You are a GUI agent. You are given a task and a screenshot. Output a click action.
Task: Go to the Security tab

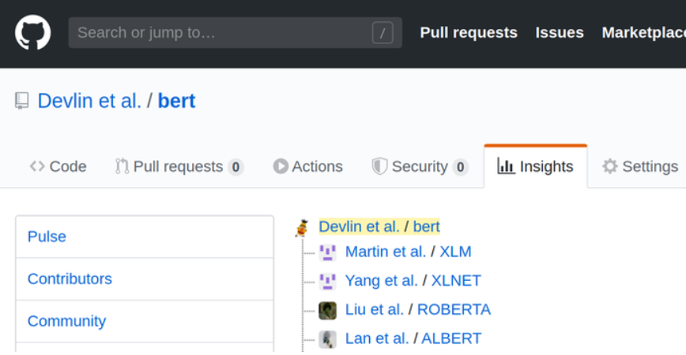click(x=420, y=166)
